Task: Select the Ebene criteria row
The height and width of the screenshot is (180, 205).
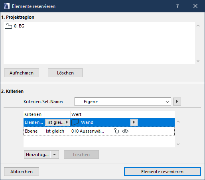Action: (99, 131)
